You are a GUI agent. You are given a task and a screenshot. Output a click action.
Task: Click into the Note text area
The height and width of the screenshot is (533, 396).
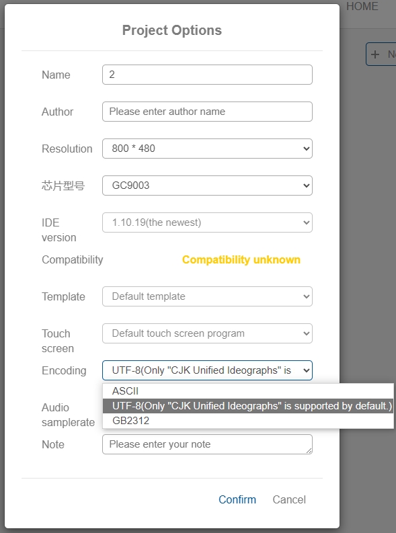pyautogui.click(x=207, y=444)
